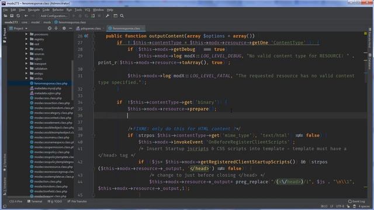This screenshot has height=210, width=374.
Task: Open the Navigate menu
Action: click(x=34, y=10)
